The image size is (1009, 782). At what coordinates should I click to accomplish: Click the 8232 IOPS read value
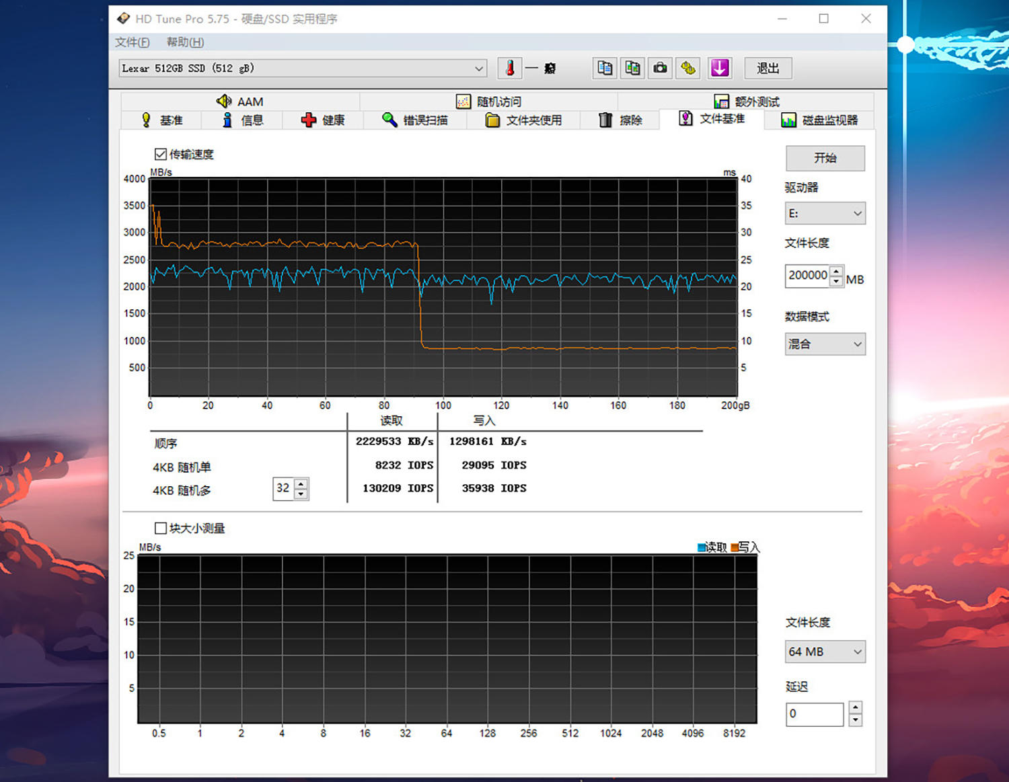pyautogui.click(x=404, y=465)
